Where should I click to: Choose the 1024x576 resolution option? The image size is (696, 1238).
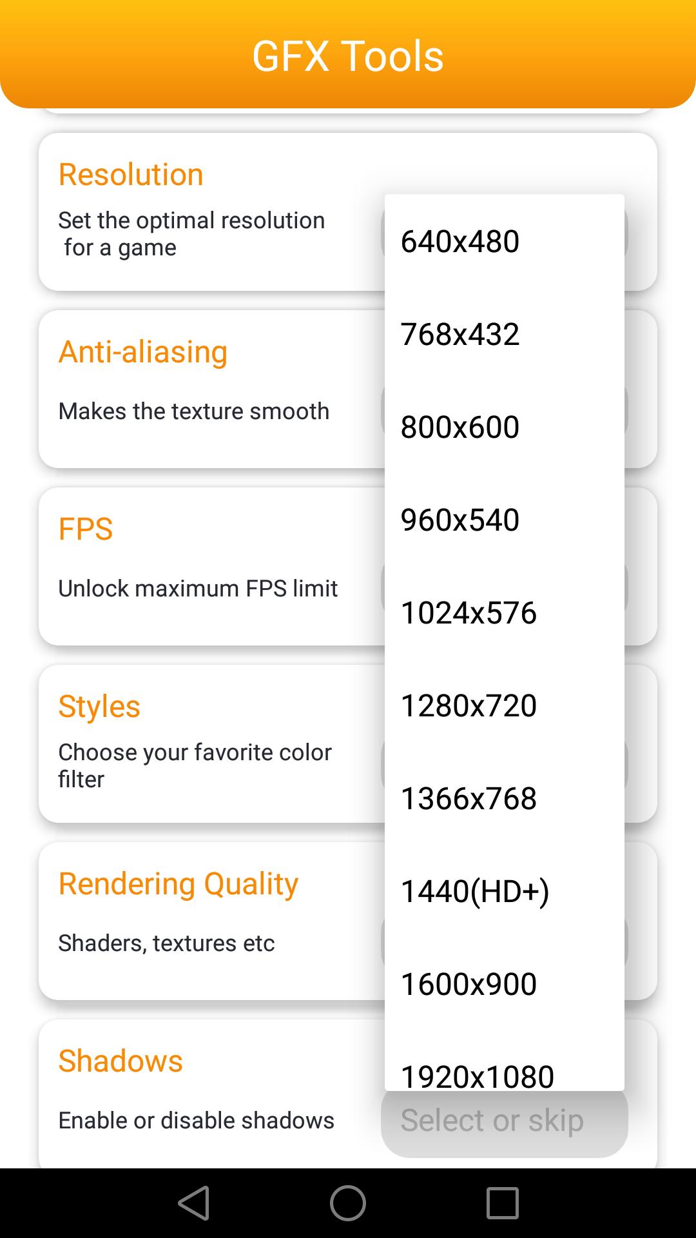[467, 613]
